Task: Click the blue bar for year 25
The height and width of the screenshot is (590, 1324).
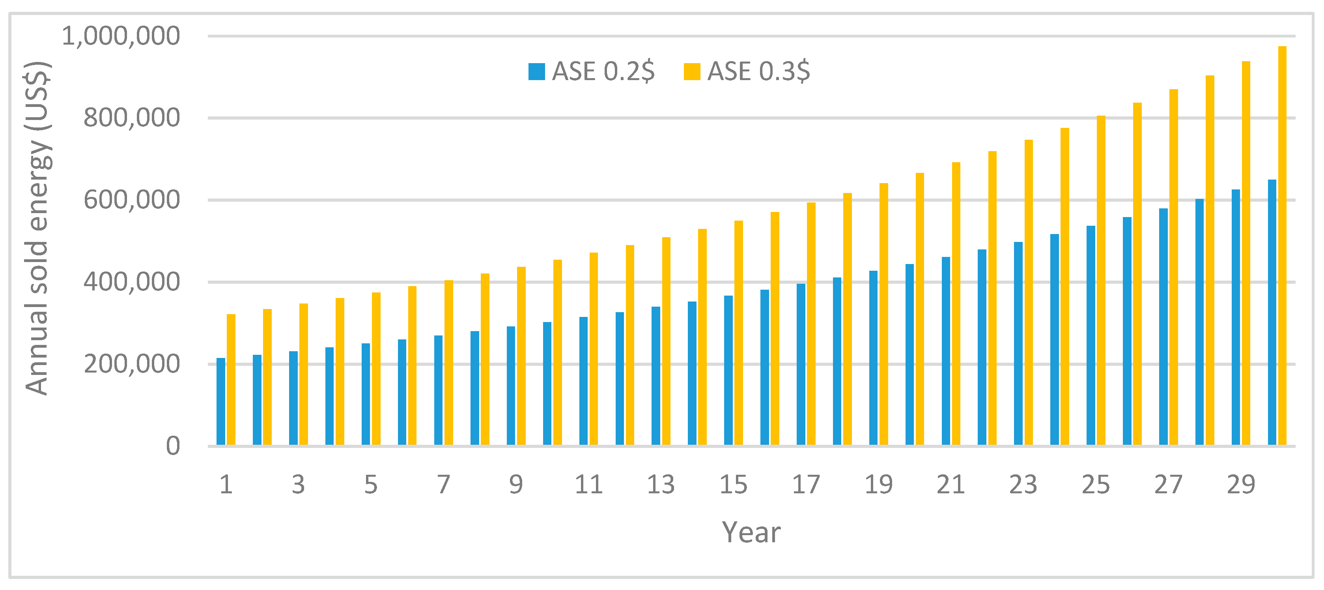Action: point(1091,335)
